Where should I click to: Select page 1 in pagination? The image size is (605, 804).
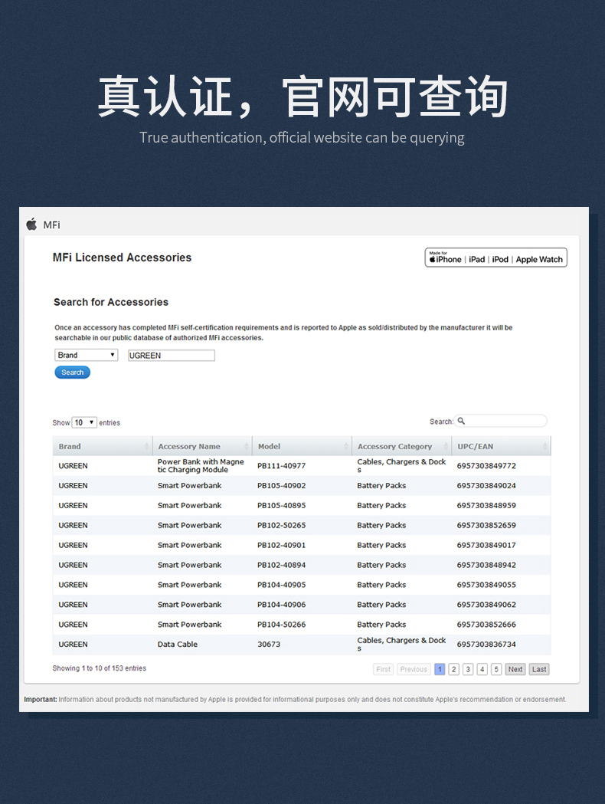[440, 669]
